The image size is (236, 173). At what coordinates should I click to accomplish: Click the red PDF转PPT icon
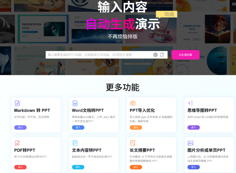(x=17, y=143)
